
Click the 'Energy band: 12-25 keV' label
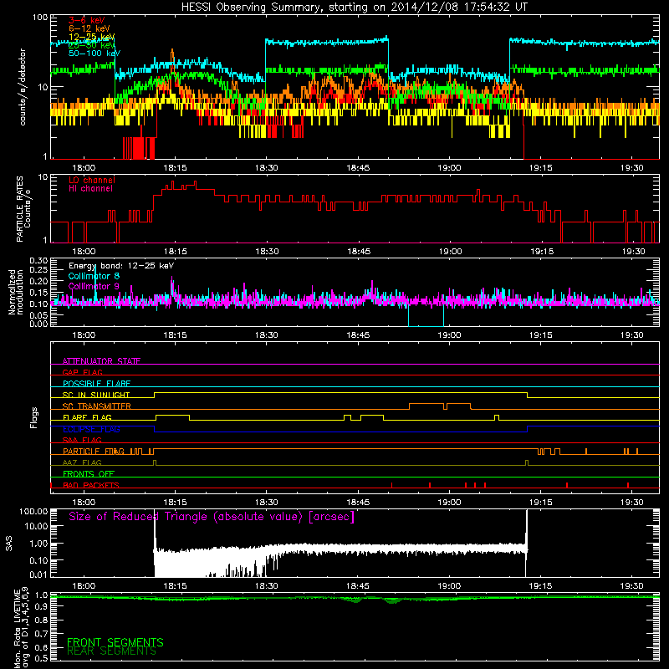pos(121,266)
